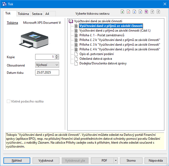The height and width of the screenshot is (166, 169).
Task: Switch to the Tiskárna tab
Action: [23, 14]
